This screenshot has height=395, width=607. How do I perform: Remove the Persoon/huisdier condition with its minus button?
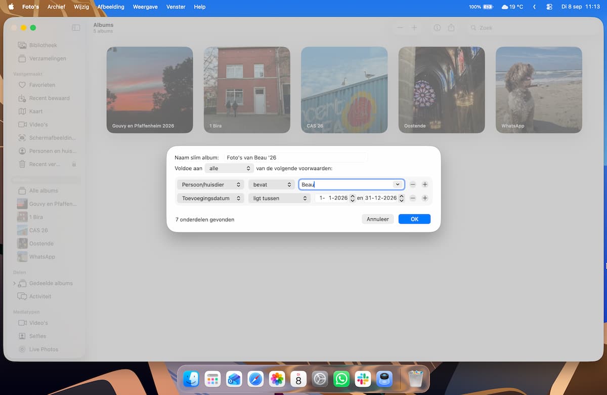tap(413, 185)
